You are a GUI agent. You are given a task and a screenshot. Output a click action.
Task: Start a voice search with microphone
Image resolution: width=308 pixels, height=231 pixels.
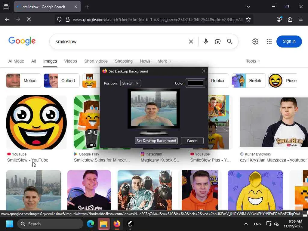coord(206,42)
